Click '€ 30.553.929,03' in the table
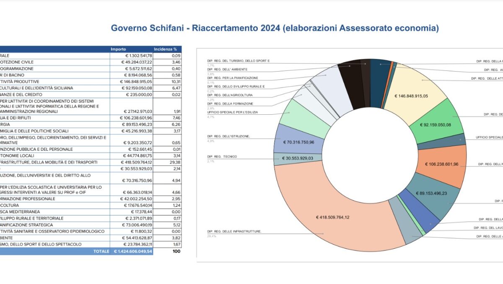The height and width of the screenshot is (284, 503). click(x=137, y=168)
